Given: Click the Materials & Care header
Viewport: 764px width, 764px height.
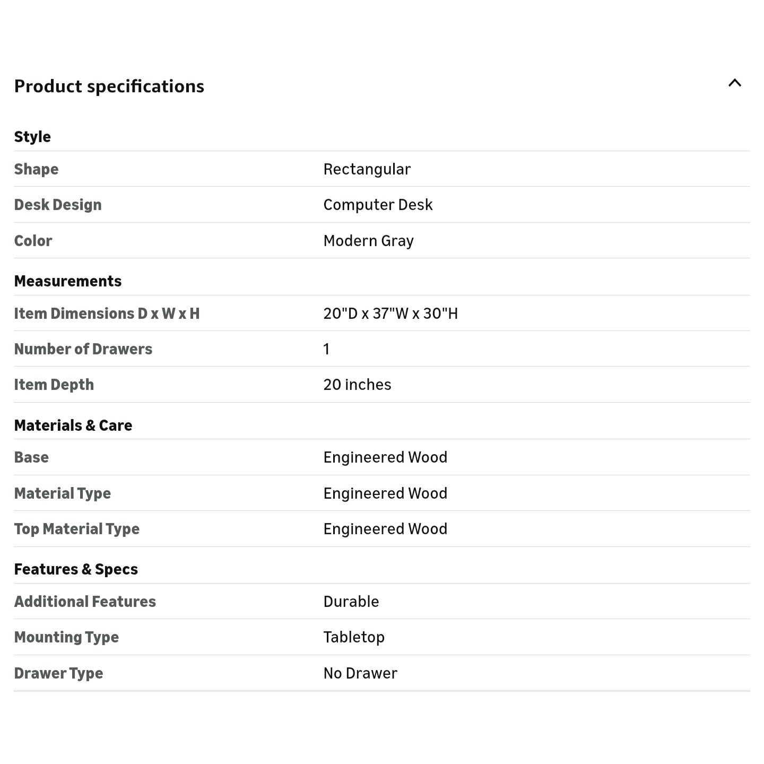Looking at the screenshot, I should (73, 426).
